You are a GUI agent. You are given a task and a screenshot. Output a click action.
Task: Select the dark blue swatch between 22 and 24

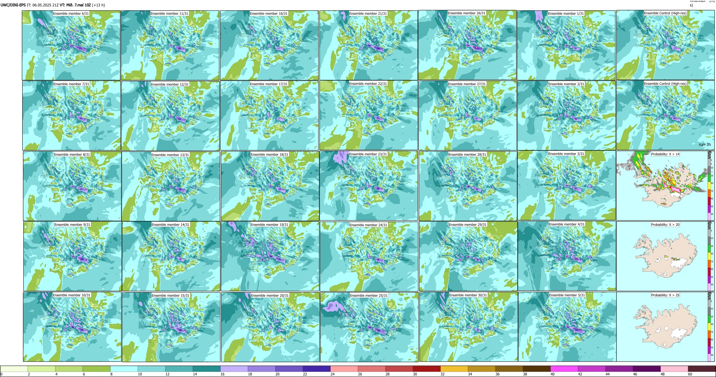[x=317, y=369]
